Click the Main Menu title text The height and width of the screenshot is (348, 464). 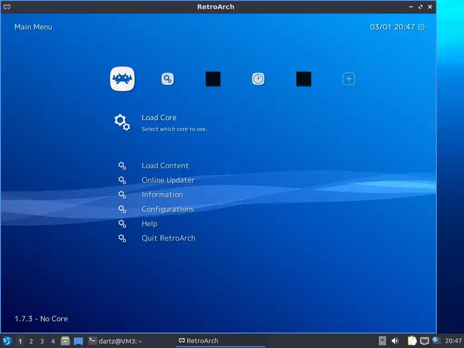[x=33, y=27]
